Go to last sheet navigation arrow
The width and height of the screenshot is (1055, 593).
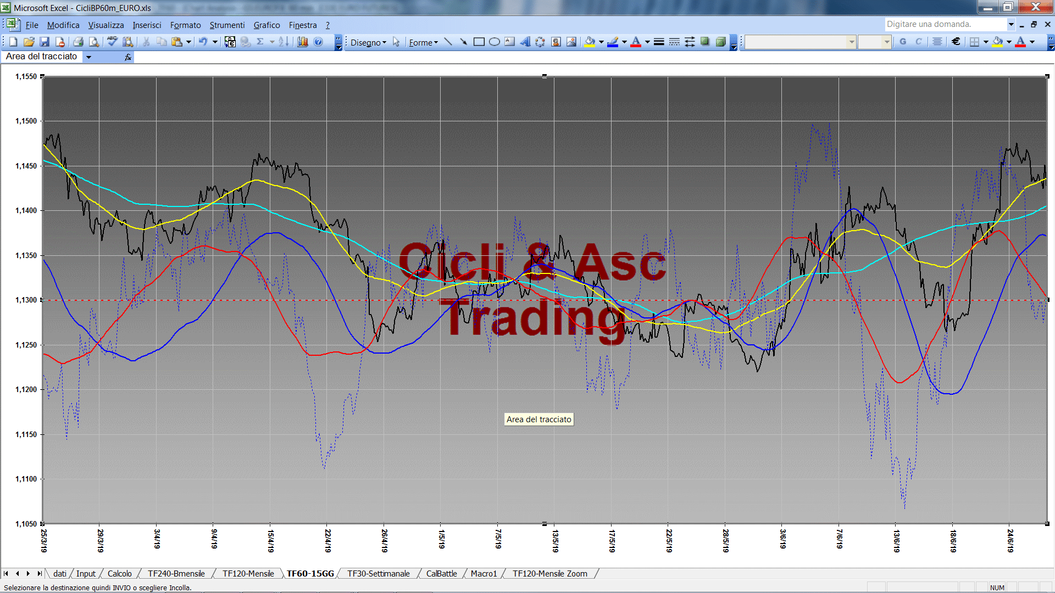[39, 573]
